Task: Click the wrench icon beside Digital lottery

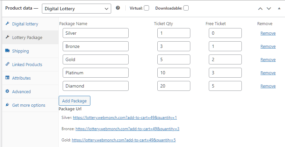Action: click(x=7, y=24)
